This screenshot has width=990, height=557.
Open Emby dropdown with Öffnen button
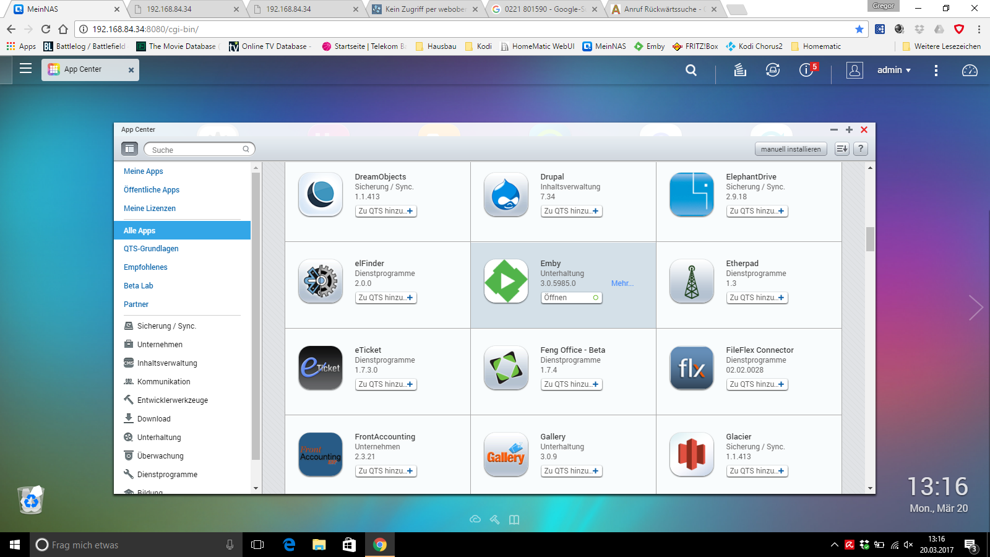(572, 298)
